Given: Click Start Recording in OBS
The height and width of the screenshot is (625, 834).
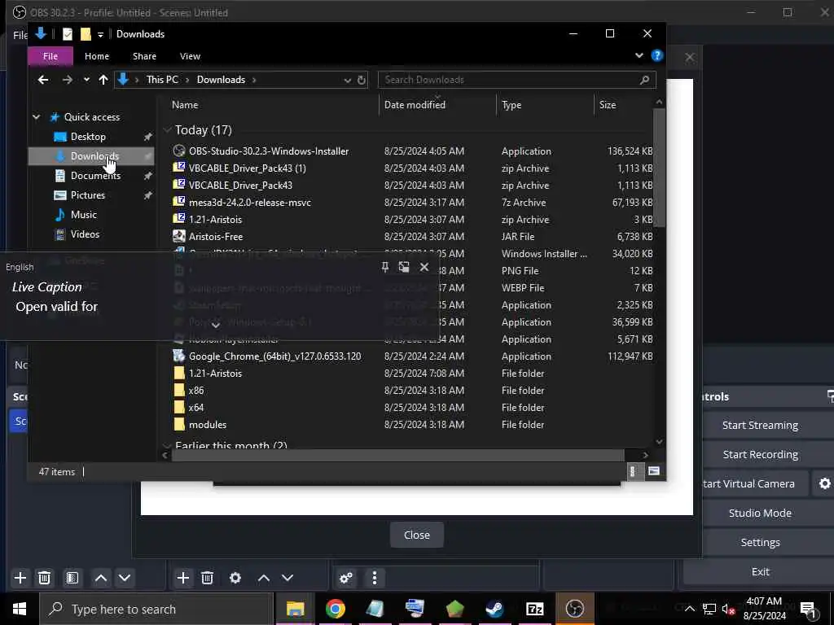Looking at the screenshot, I should [x=760, y=454].
